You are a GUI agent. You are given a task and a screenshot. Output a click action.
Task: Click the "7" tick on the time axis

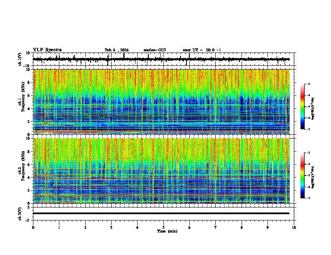(x=216, y=227)
